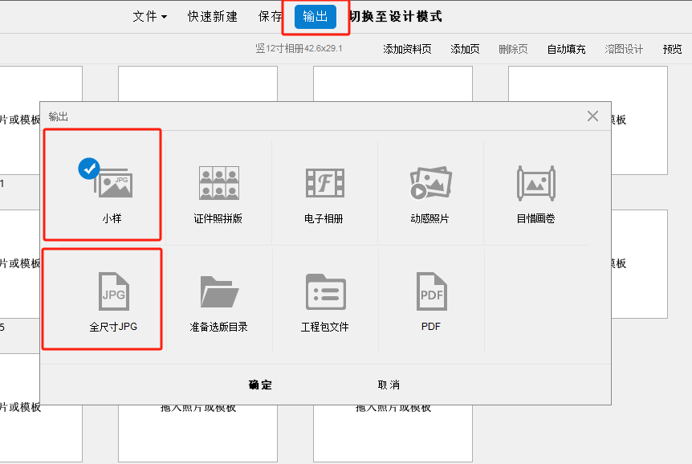692x464 pixels.
Task: Open 预览 preview
Action: (672, 49)
